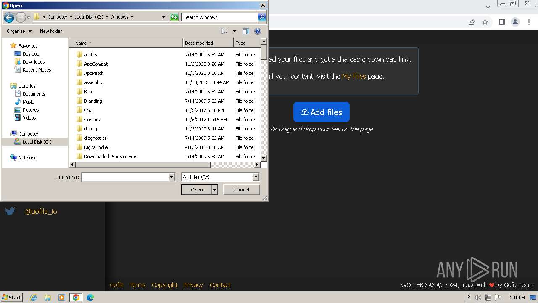Open the Chrome profile avatar icon
The width and height of the screenshot is (538, 303).
(515, 22)
